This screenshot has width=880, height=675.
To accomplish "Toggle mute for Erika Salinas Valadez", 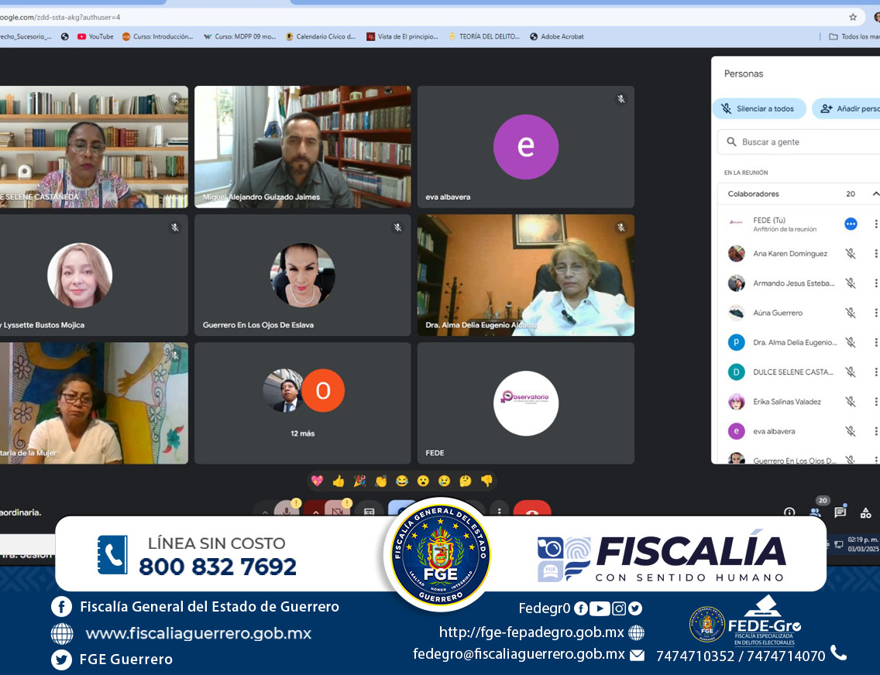I will (851, 402).
